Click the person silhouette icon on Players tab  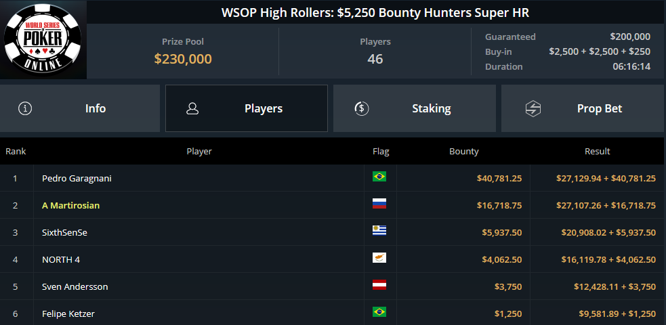[x=192, y=108]
